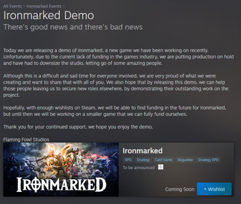Click the 'To be announced' release date
This screenshot has width=241, height=204.
pos(139,167)
